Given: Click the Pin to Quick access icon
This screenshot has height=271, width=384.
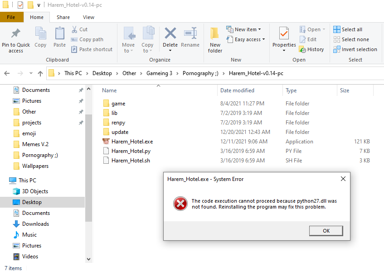Looking at the screenshot, I should [x=16, y=33].
